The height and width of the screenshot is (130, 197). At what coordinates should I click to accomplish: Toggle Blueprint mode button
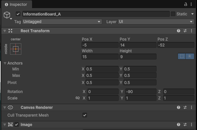tap(182, 56)
